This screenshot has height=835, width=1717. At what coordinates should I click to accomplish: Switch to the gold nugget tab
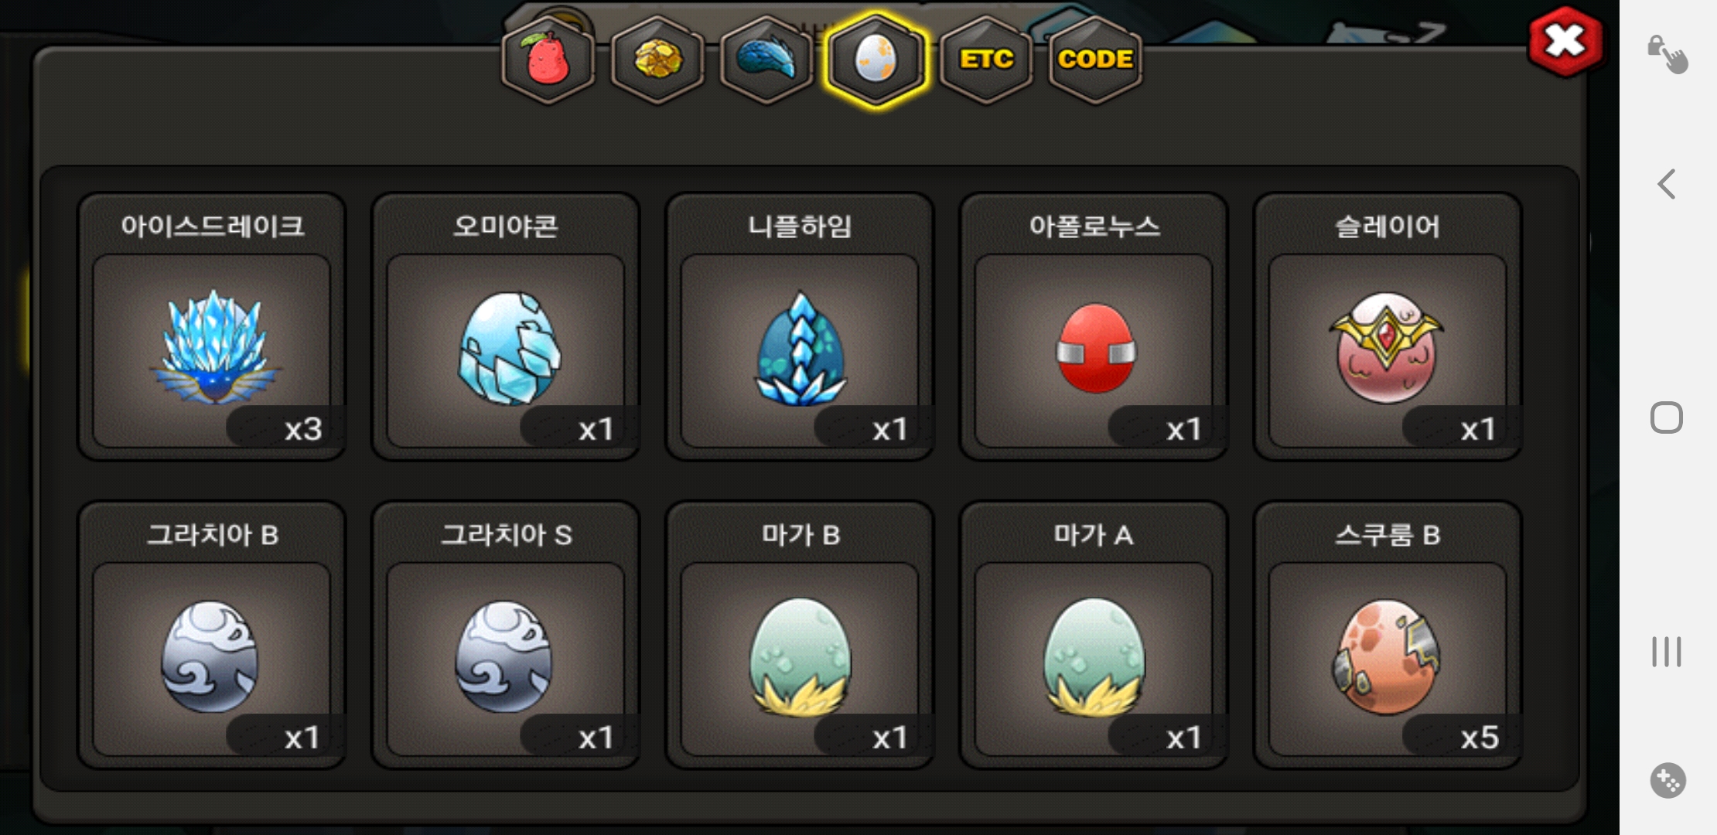pos(657,60)
